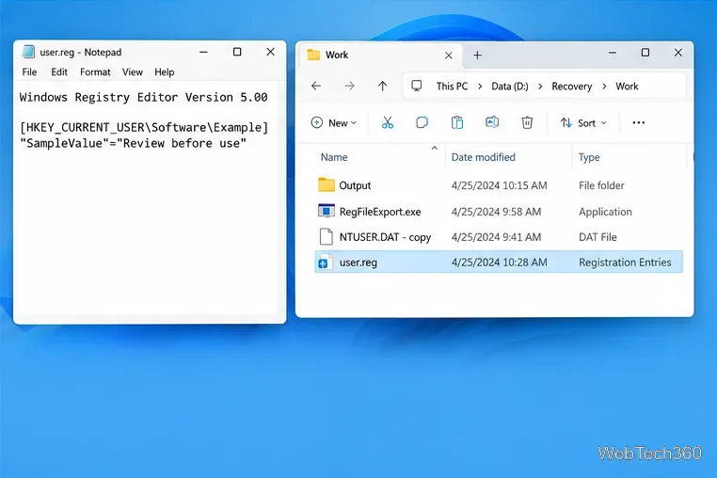Image resolution: width=717 pixels, height=478 pixels.
Task: Click the Cut scissors icon
Action: point(388,122)
